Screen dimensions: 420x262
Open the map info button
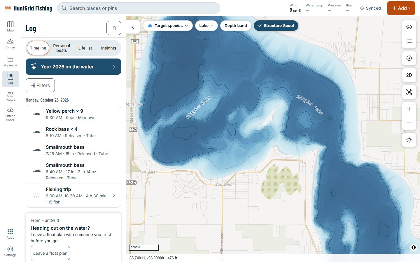click(x=414, y=247)
